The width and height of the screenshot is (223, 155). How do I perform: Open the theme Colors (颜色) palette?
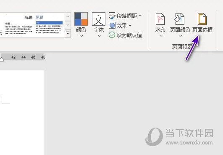coord(81,19)
